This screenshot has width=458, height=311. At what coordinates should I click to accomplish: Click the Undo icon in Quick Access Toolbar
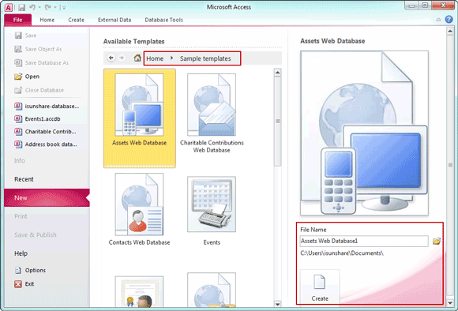pyautogui.click(x=32, y=7)
